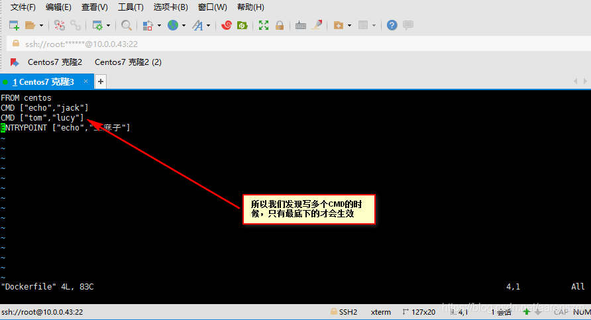Launch Xftp green folder icon
This screenshot has width=591, height=320.
click(x=242, y=25)
